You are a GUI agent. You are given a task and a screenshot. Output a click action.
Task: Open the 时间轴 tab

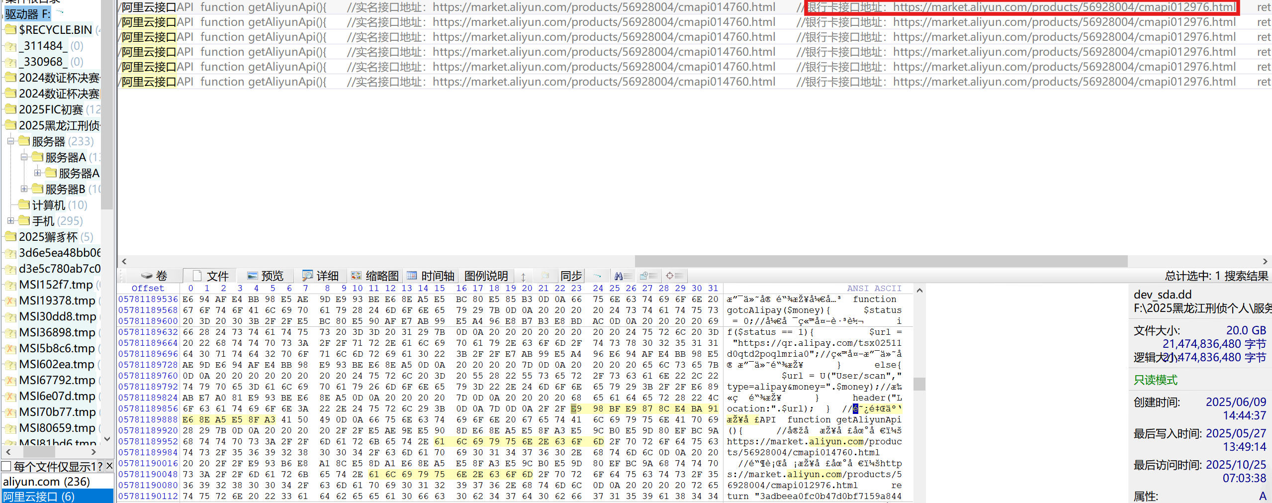click(431, 276)
